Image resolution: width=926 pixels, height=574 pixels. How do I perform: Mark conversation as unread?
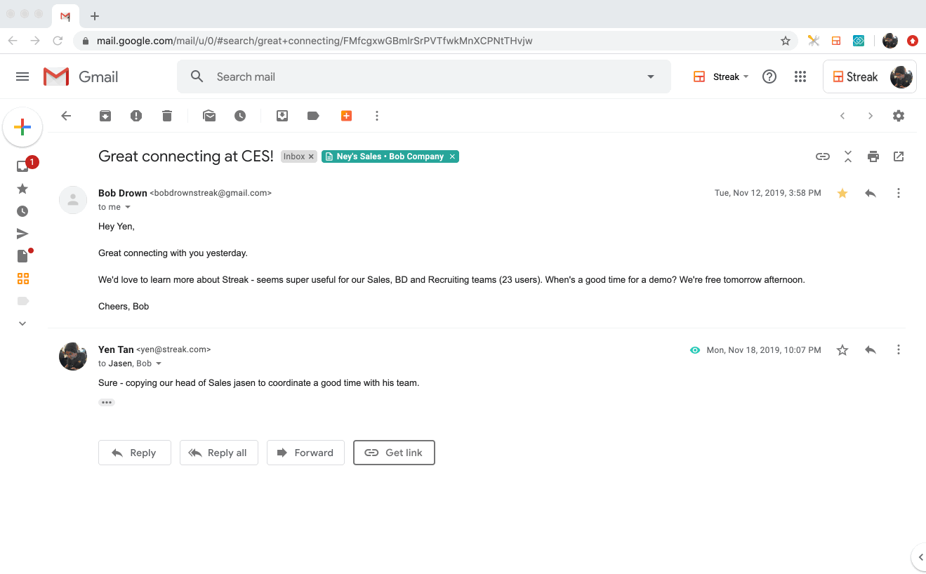point(209,116)
